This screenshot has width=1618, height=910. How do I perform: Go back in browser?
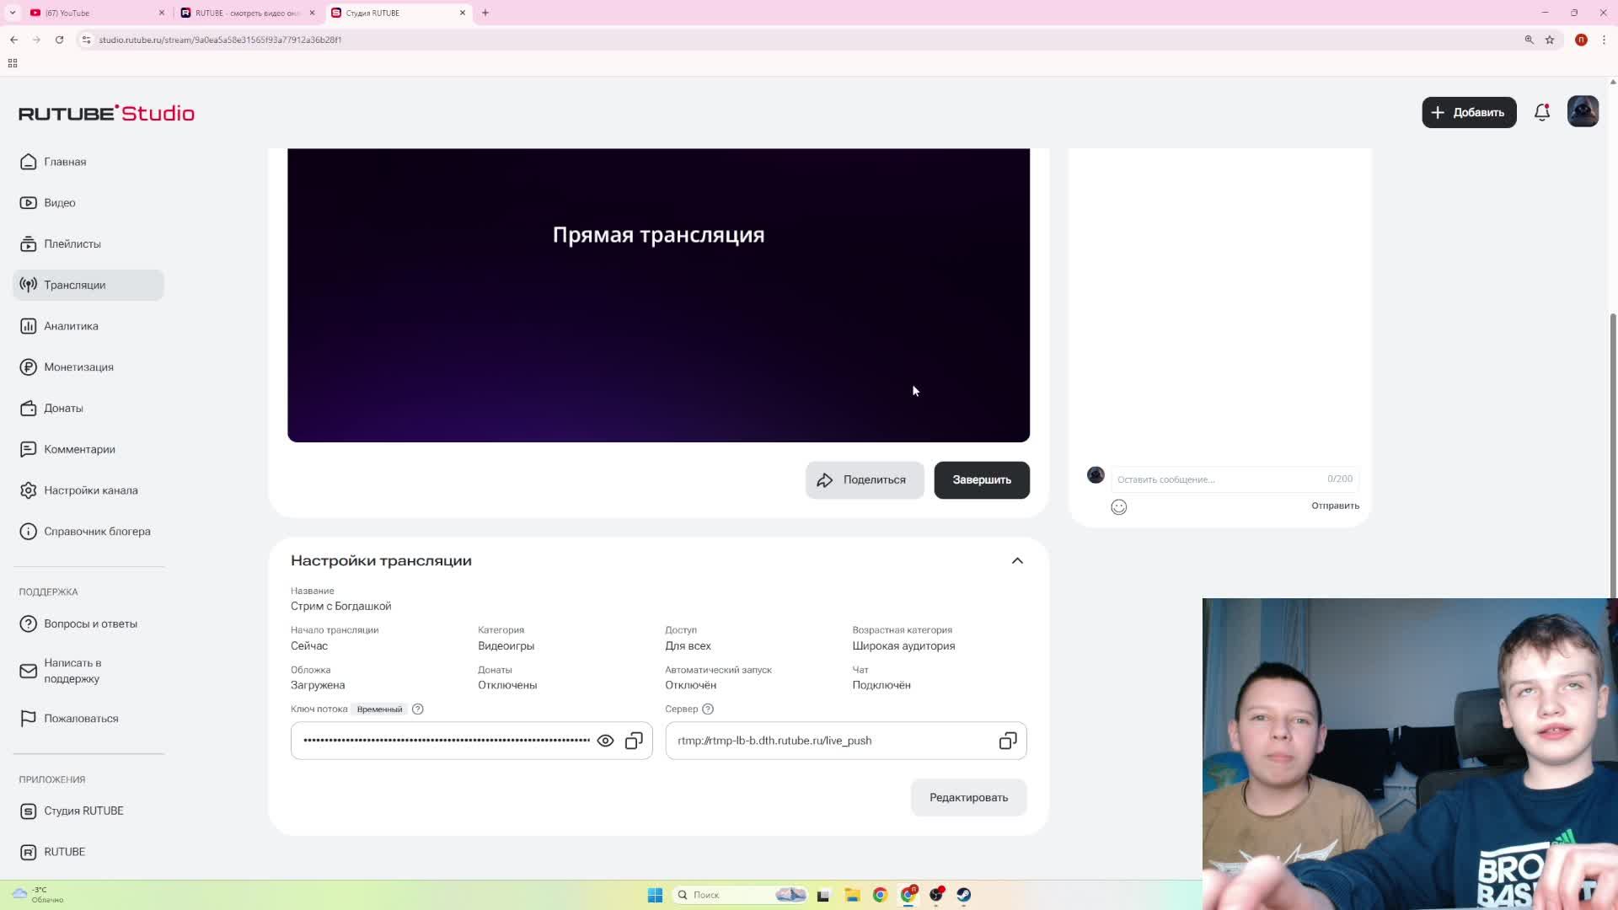point(14,40)
